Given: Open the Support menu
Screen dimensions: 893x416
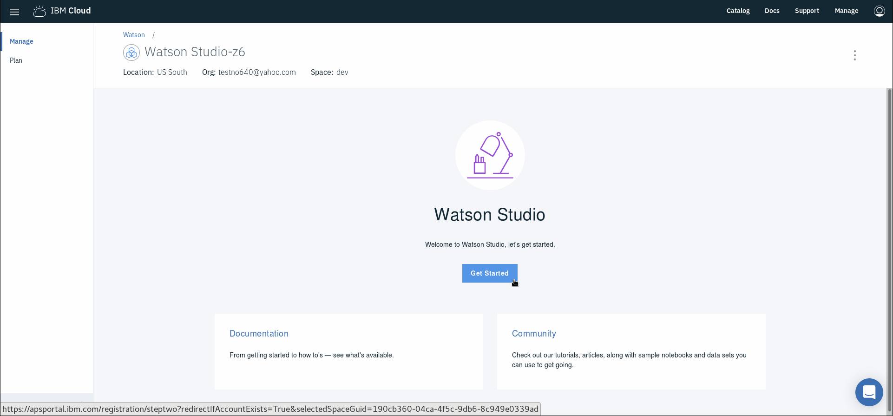Looking at the screenshot, I should [807, 11].
